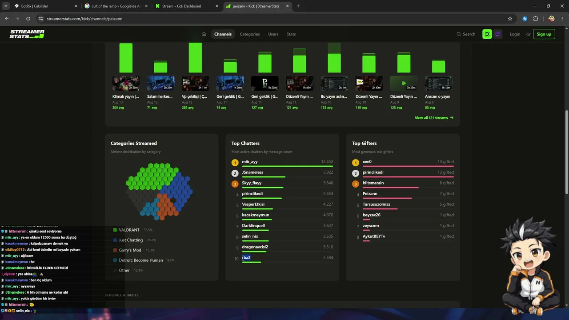569x320 pixels.
Task: Open Ansızın o yayın stream thumbnail
Action: (438, 83)
